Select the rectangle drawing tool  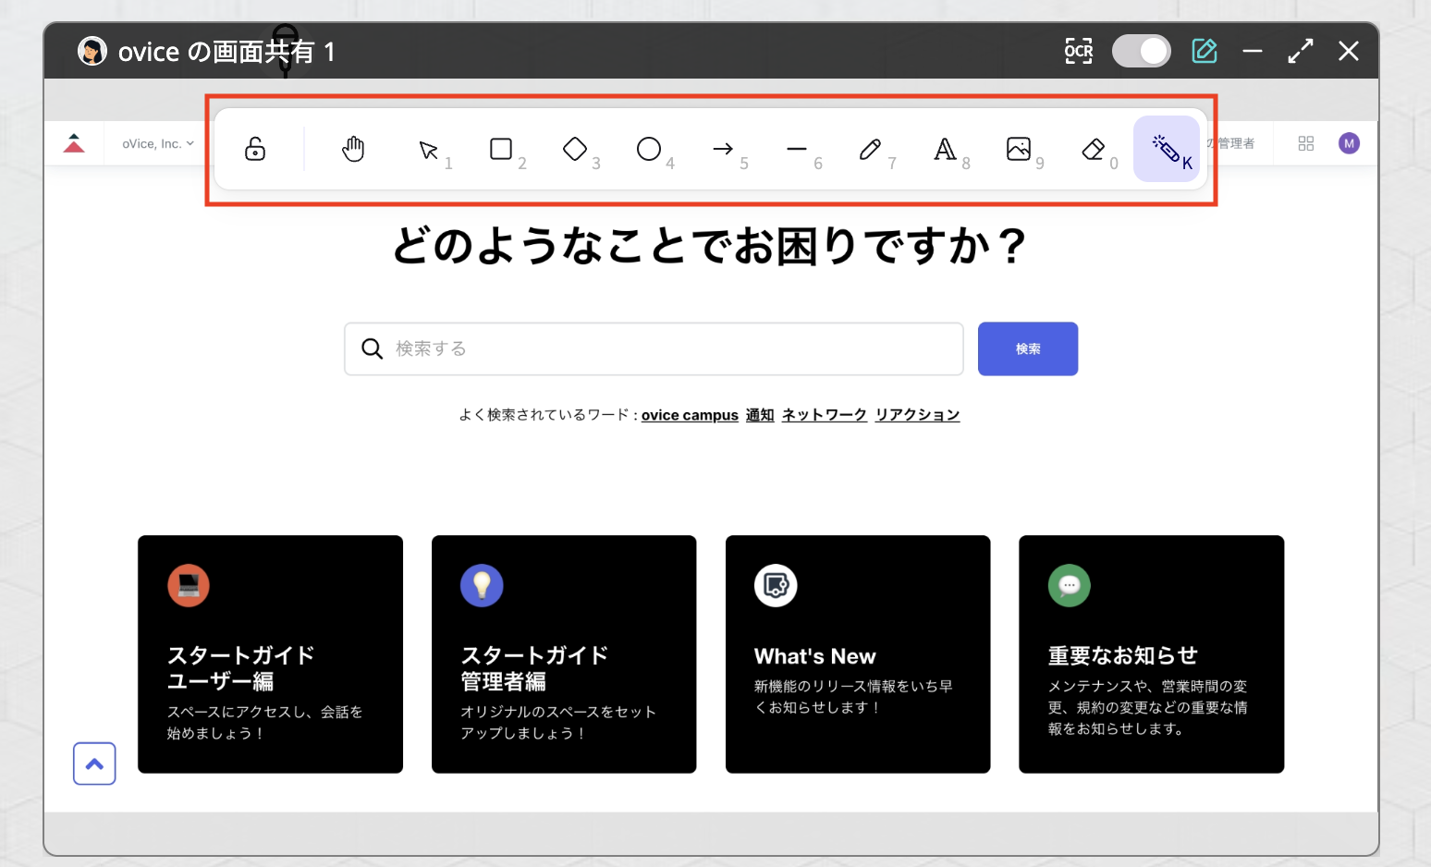500,149
